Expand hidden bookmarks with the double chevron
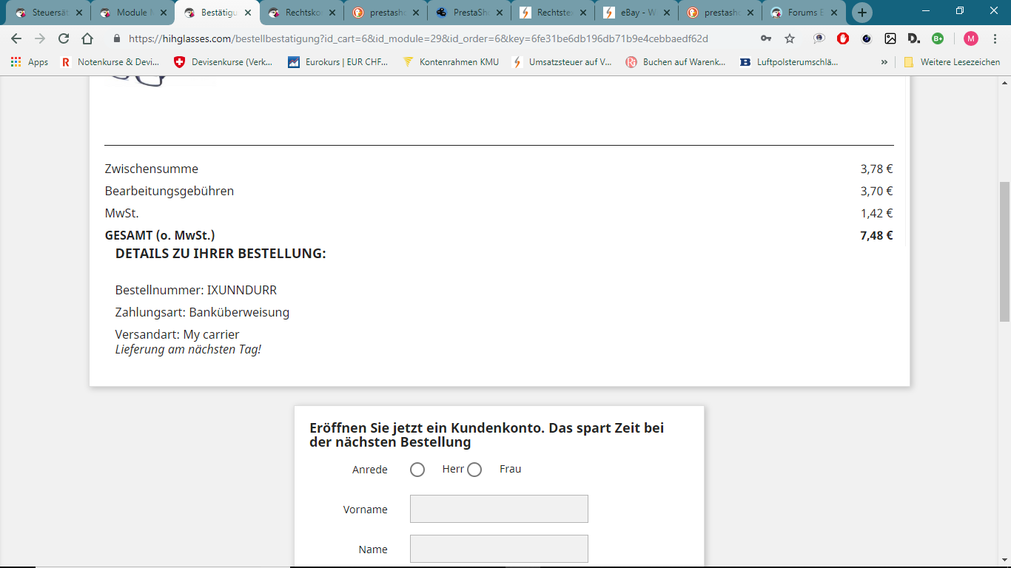This screenshot has height=568, width=1011. (x=884, y=62)
